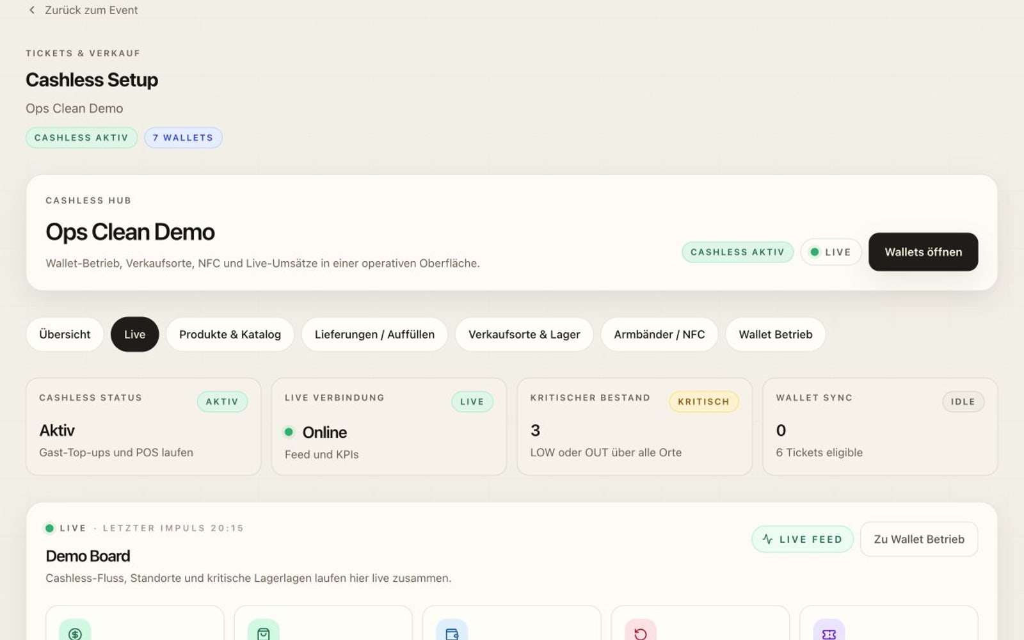
Task: Click the shopping bag icon card
Action: click(323, 623)
